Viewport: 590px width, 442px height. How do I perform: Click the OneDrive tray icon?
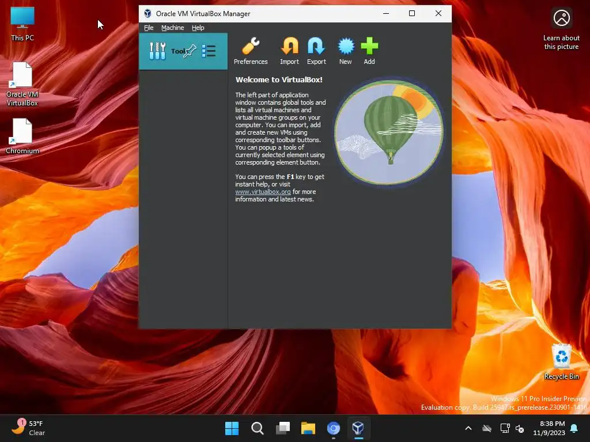click(487, 428)
